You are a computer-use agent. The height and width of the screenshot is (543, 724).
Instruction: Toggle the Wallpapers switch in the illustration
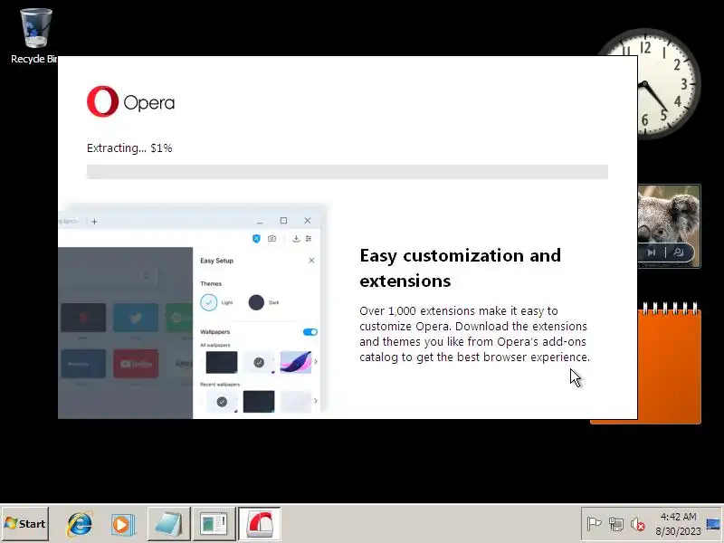310,332
